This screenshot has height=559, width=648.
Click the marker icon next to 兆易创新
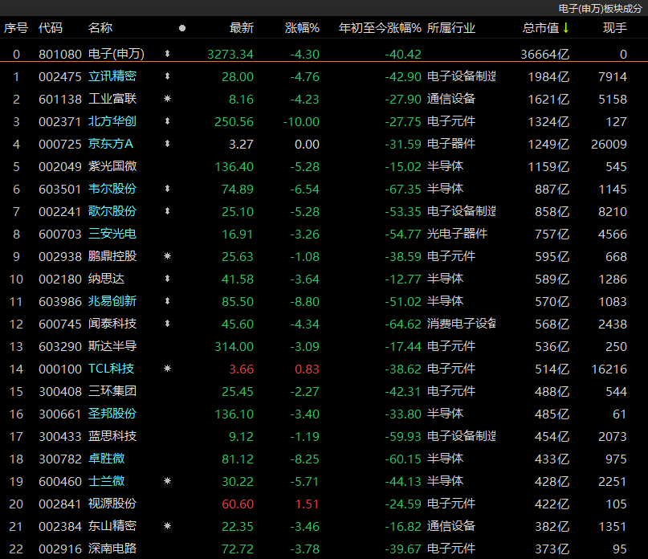[x=167, y=301]
